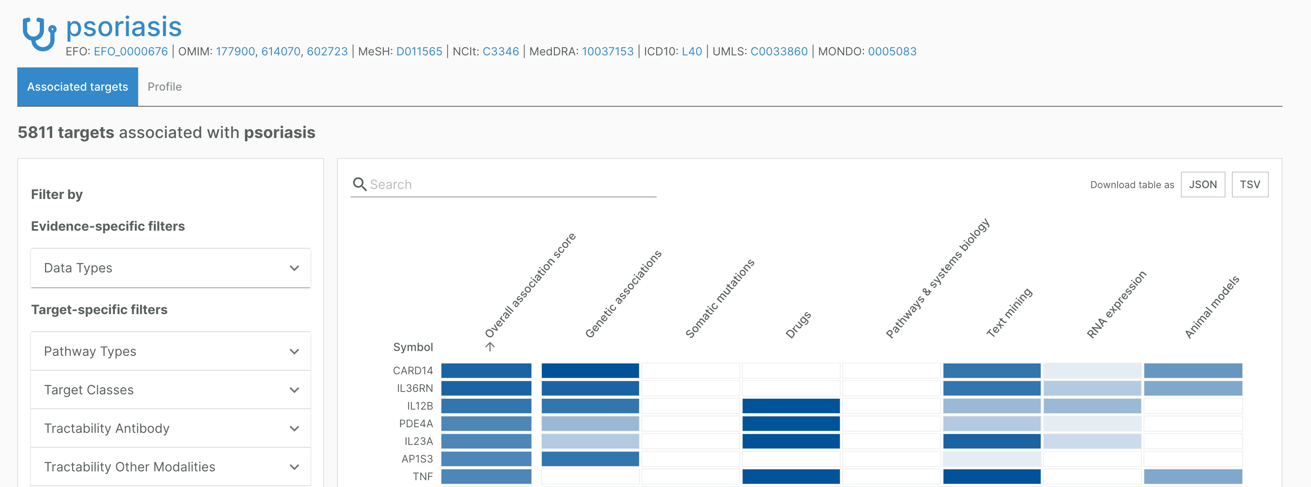Open the ICD10 L40 link

(x=692, y=51)
